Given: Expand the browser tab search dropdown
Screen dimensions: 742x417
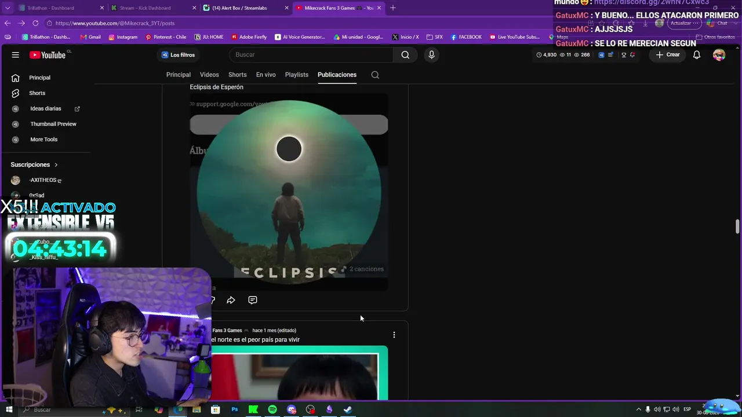Looking at the screenshot, I should pos(8,8).
